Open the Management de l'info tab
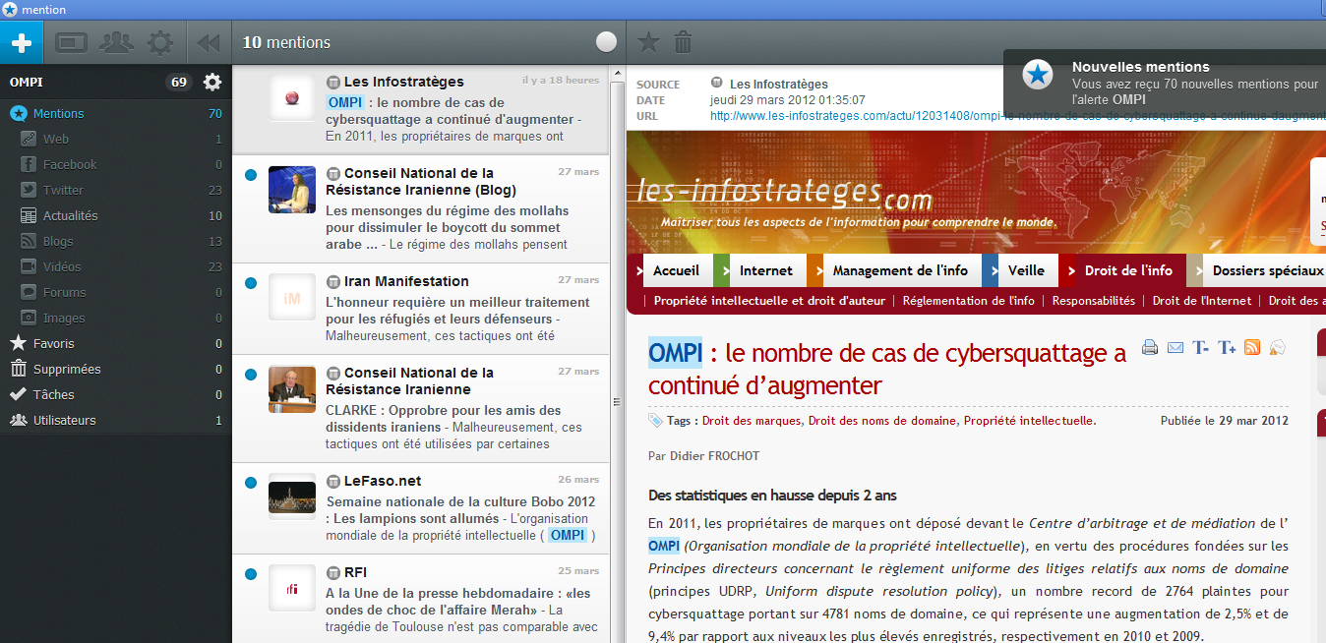The image size is (1326, 643). tap(901, 270)
